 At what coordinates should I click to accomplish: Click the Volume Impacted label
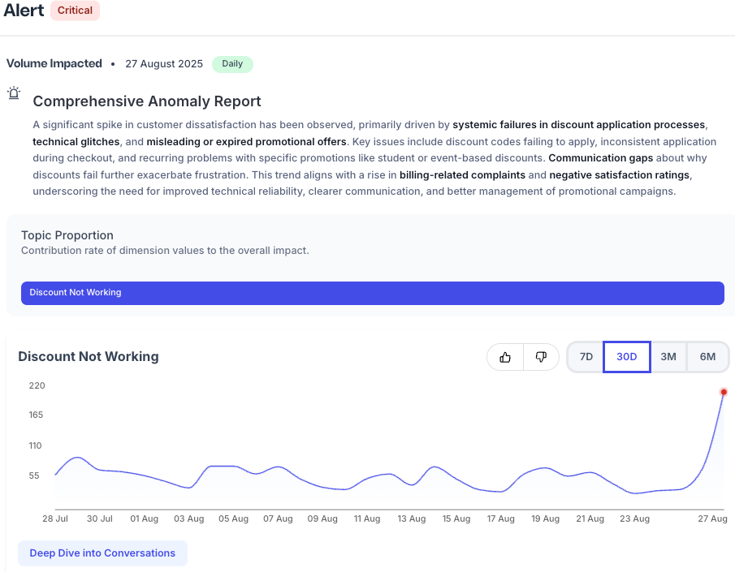[x=54, y=63]
